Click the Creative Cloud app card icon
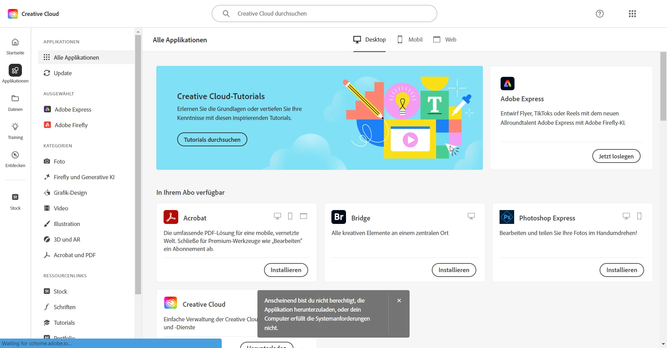 click(171, 303)
